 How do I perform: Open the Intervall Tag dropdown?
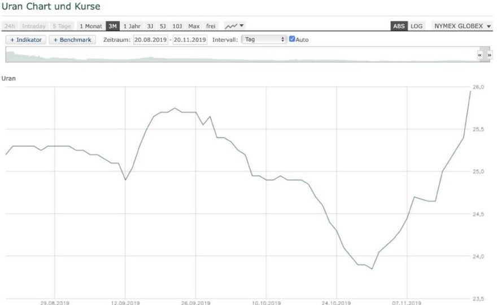(264, 40)
